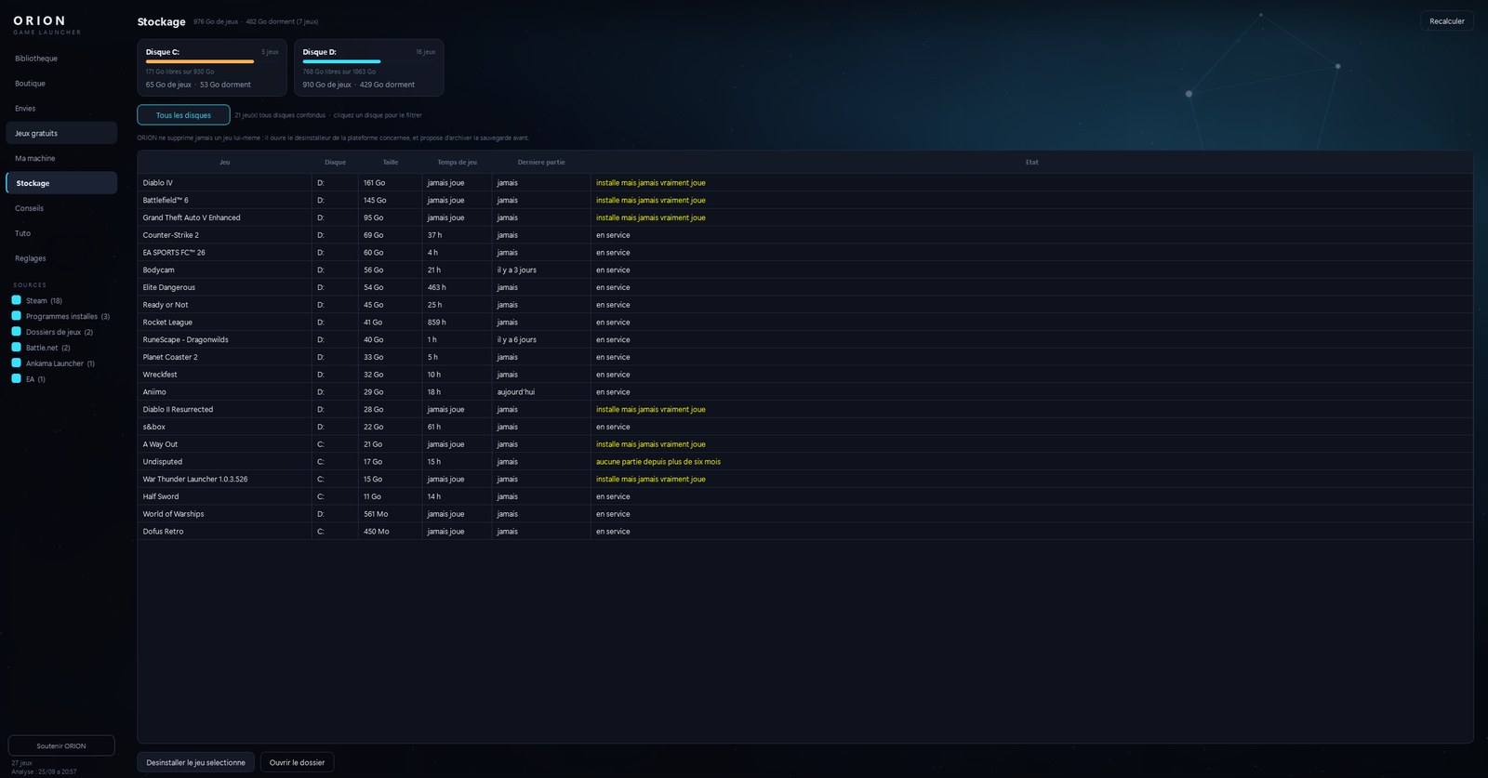1488x778 pixels.
Task: Sort by the Disque column header
Action: (x=335, y=163)
